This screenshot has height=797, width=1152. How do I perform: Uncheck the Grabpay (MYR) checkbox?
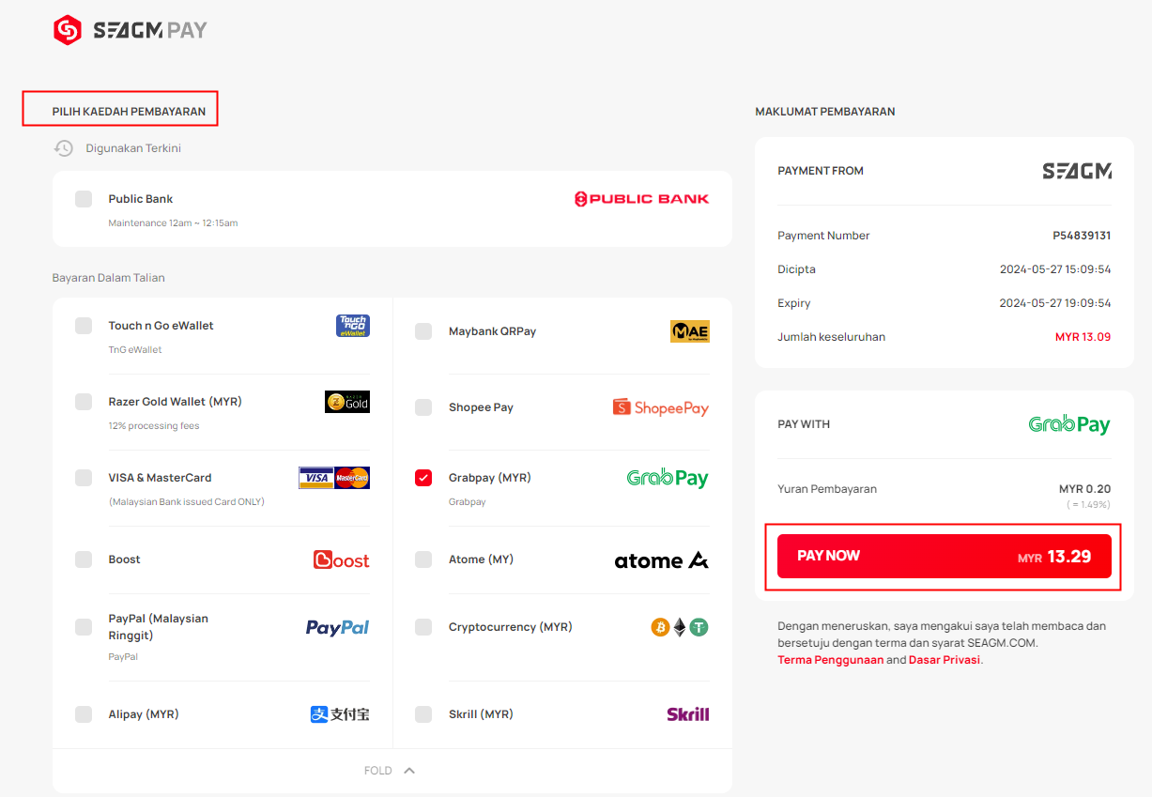(423, 478)
